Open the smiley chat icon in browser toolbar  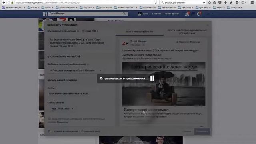pos(237,2)
